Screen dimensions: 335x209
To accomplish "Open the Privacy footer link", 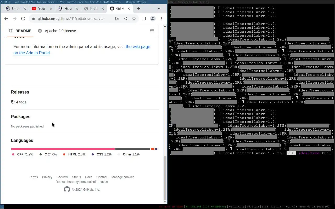I will [x=47, y=177].
